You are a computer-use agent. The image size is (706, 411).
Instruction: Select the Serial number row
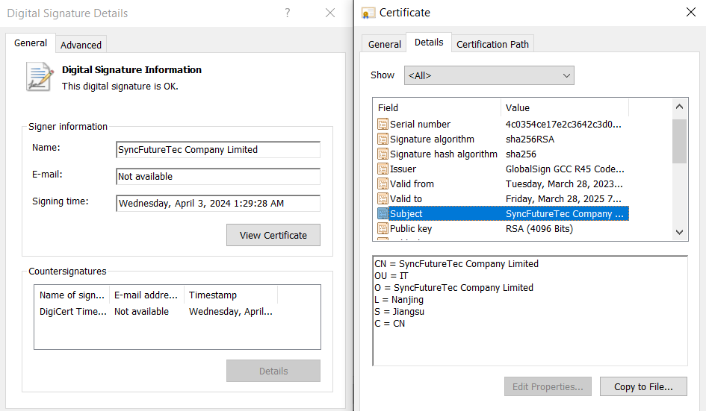(x=503, y=124)
